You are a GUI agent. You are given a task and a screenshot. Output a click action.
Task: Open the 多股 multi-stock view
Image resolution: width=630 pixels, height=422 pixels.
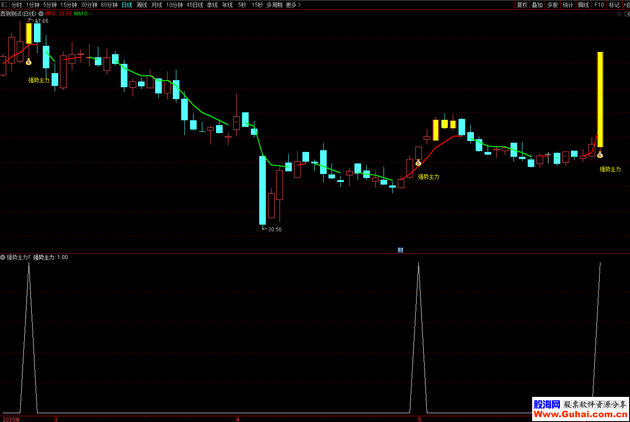553,5
